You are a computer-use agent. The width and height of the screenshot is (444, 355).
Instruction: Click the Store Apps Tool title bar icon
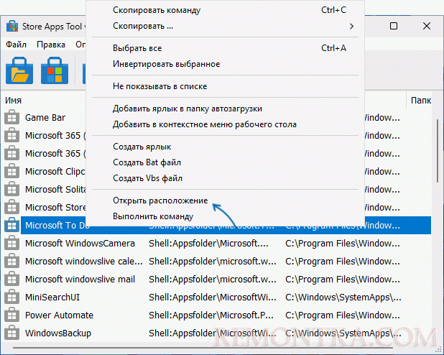click(x=12, y=27)
